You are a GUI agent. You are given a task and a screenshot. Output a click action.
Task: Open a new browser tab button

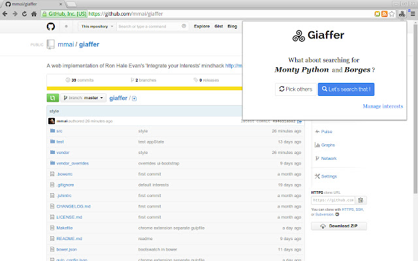click(x=71, y=4)
